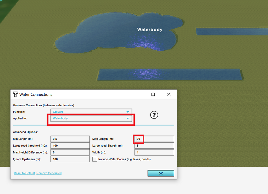Click the Reset to Default link
The width and height of the screenshot is (268, 194).
[24, 173]
